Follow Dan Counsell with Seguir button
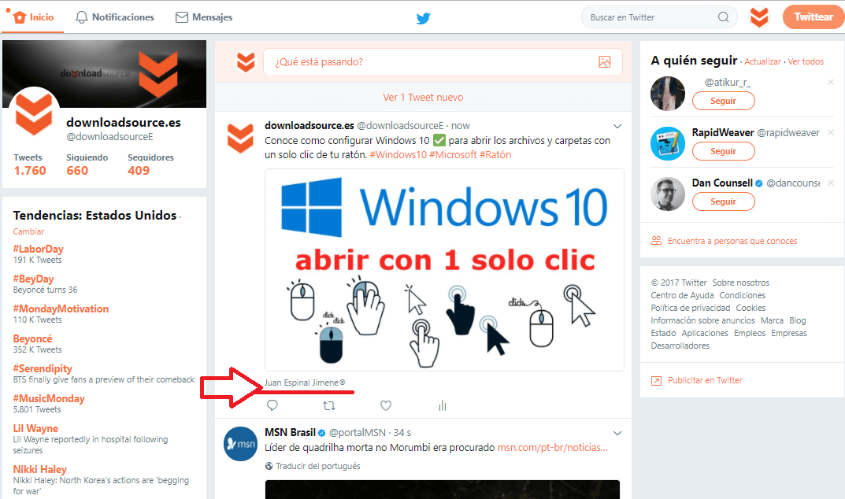The image size is (845, 499). tap(723, 201)
